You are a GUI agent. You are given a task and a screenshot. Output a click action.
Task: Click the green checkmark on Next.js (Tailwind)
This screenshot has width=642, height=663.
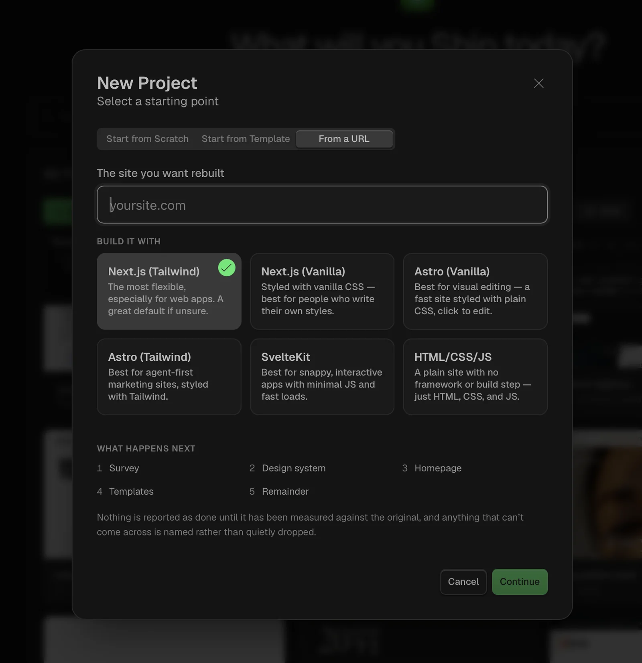[x=227, y=268]
